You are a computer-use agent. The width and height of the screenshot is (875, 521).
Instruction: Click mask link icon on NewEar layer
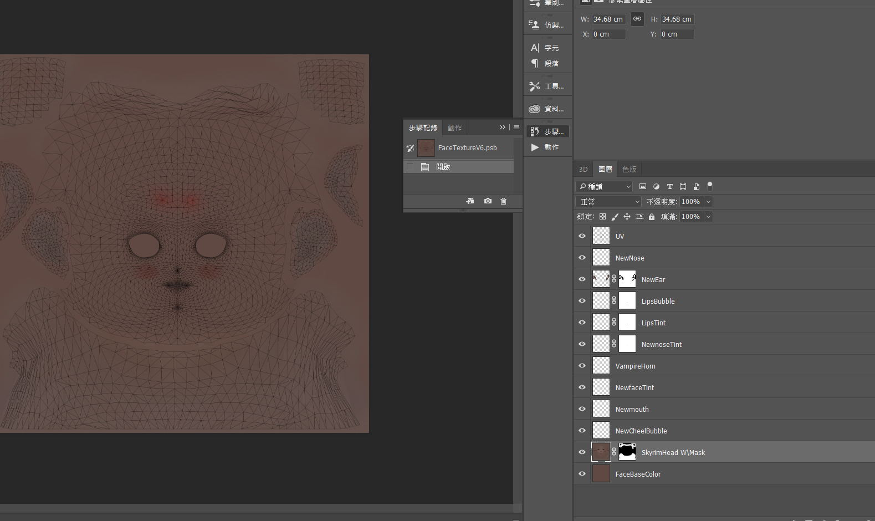click(614, 279)
